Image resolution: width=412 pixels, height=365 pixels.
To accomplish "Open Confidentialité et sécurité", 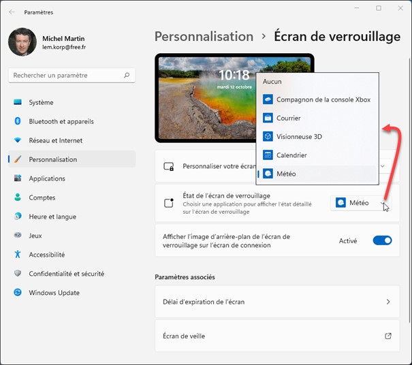I will (x=72, y=273).
